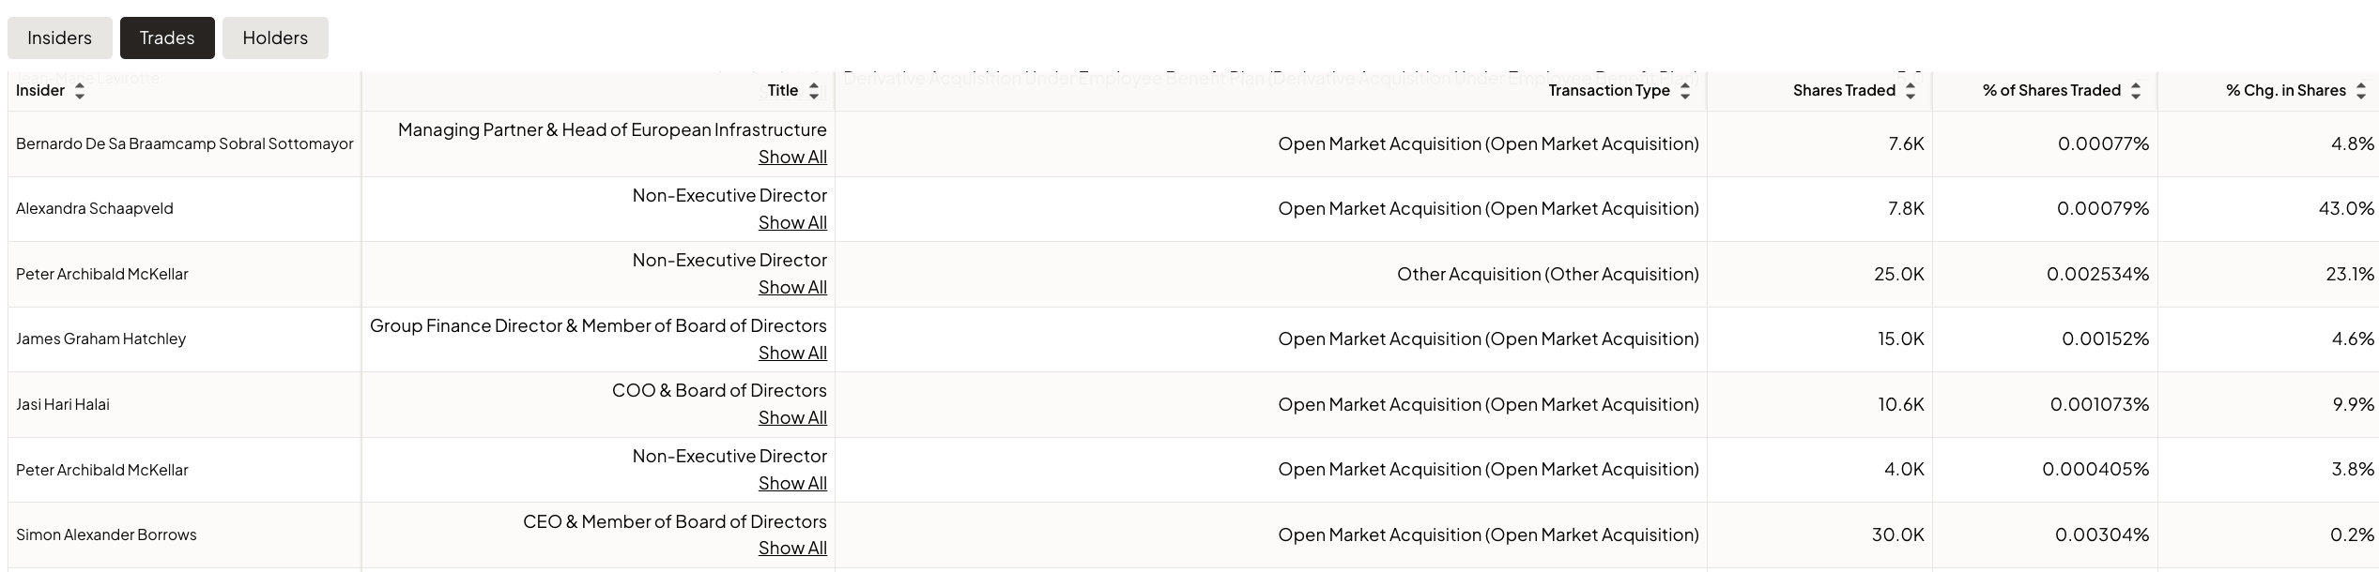Click title Managing Partner & Head of European Infrastructure
2379x572 pixels.
[x=612, y=129]
